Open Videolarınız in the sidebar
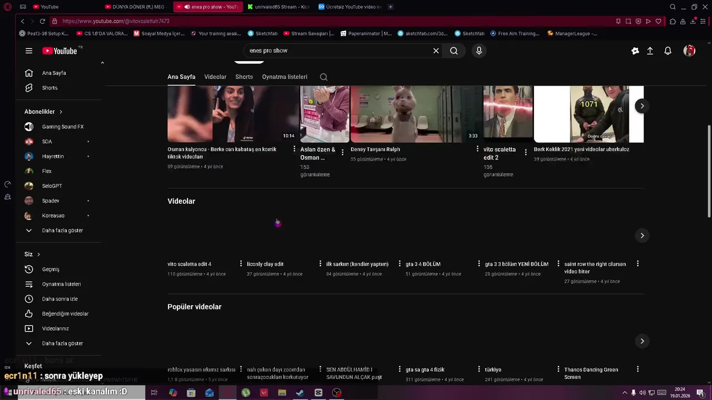 [55, 328]
